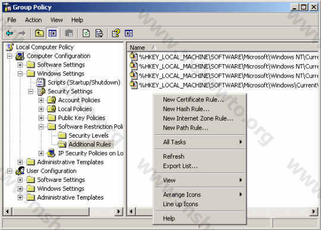Click the User Configuration person icon
Viewport: 321px width, 230px height.
click(x=20, y=171)
